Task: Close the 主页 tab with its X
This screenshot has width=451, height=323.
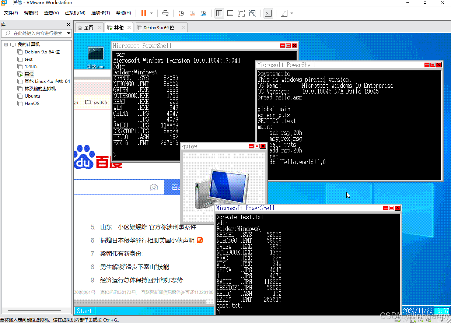Action: (x=99, y=28)
